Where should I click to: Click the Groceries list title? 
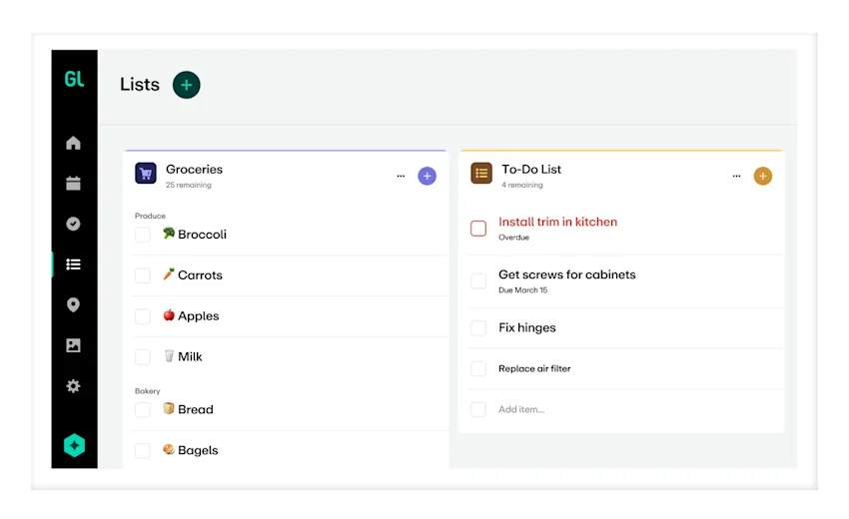tap(194, 170)
